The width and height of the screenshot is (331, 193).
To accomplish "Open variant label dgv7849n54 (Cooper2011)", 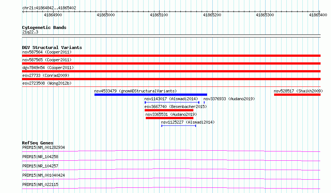I will [48, 68].
